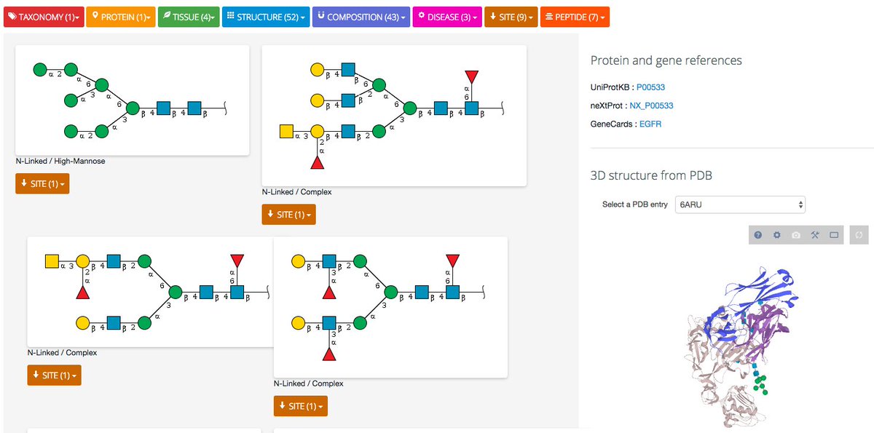
Task: Select the High-Mannose glycan structure image
Action: [x=133, y=100]
